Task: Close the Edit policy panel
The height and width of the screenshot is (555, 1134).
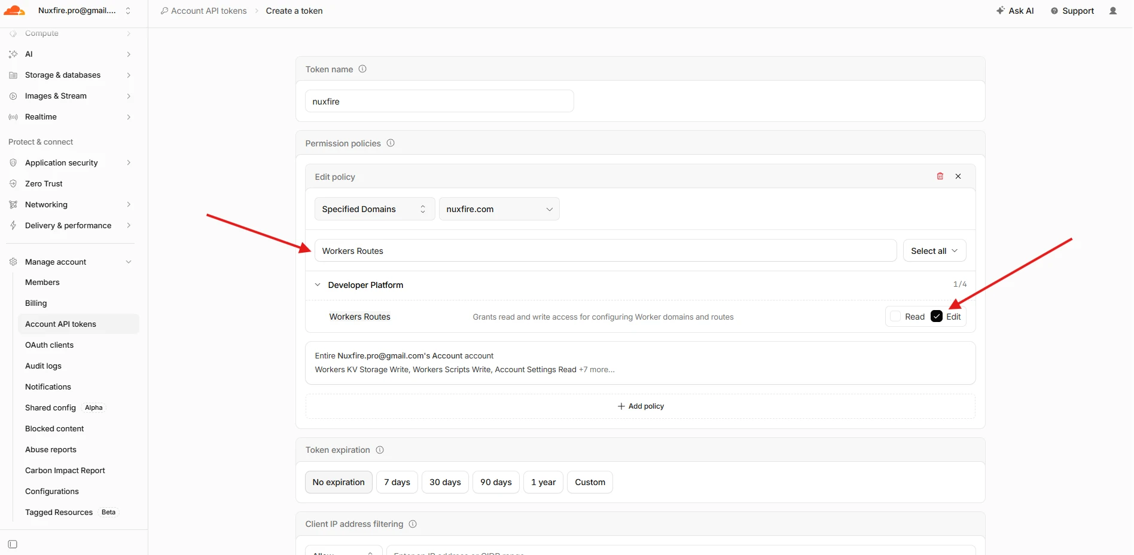Action: click(x=958, y=176)
